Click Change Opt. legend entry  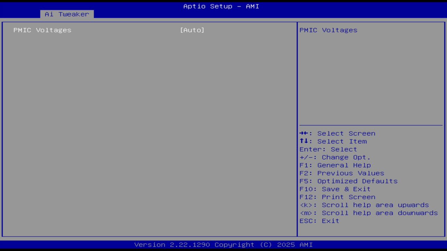click(335, 157)
